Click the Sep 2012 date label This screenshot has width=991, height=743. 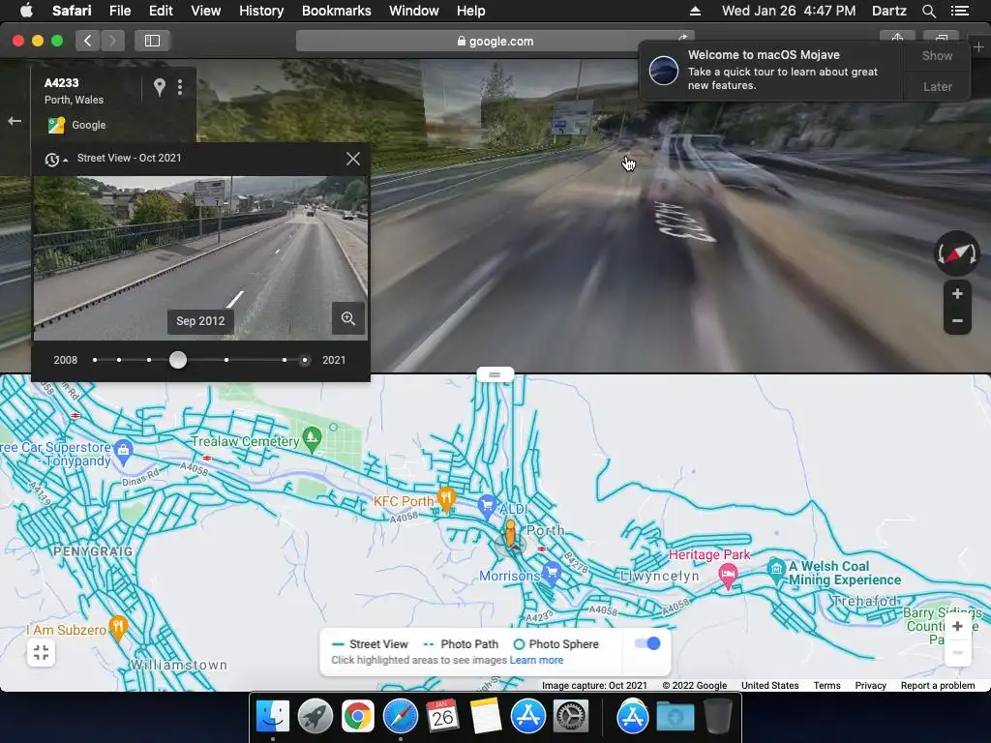pyautogui.click(x=200, y=321)
